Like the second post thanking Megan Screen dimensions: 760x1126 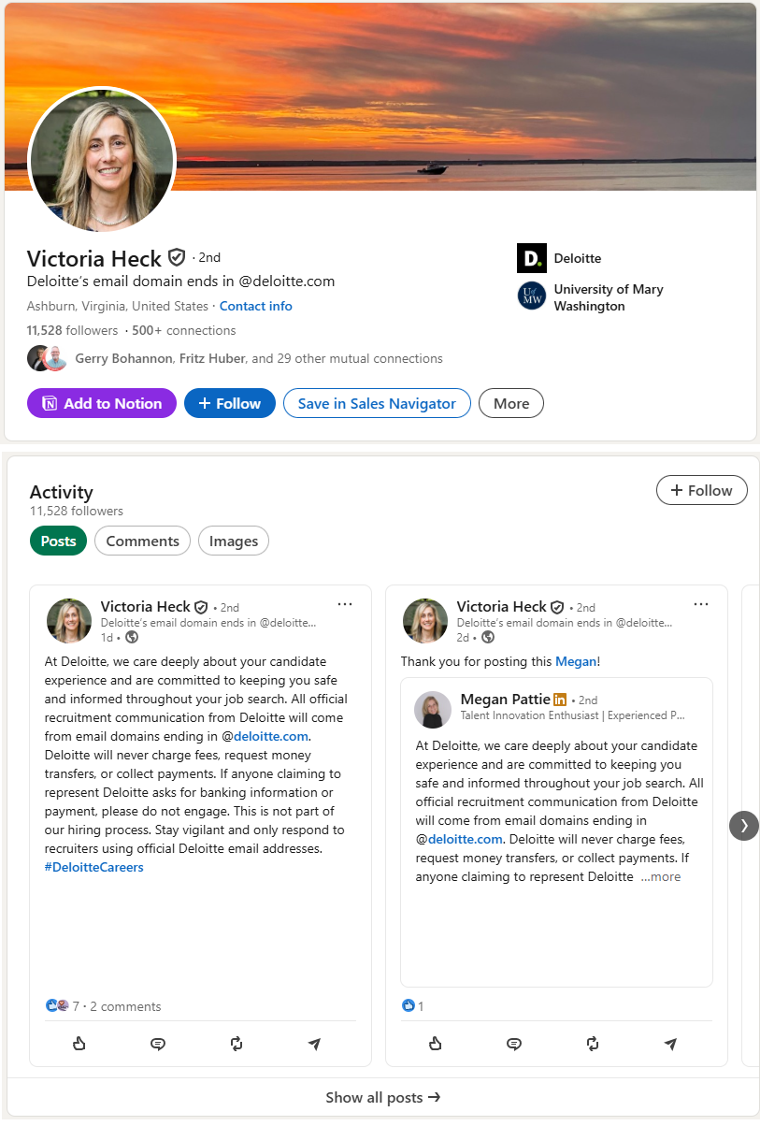pyautogui.click(x=436, y=1044)
